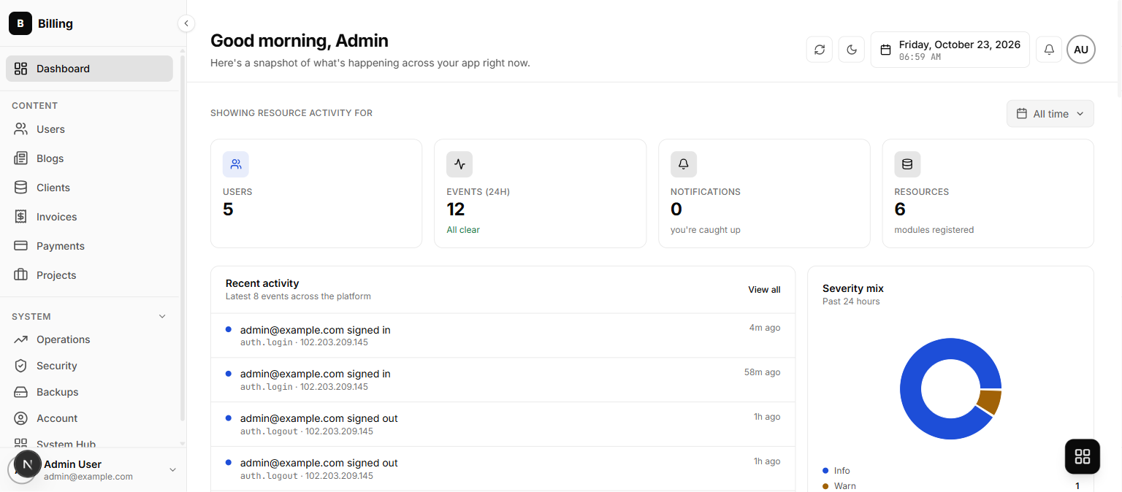Open the Dashboard menu item
The width and height of the screenshot is (1122, 492).
click(89, 69)
